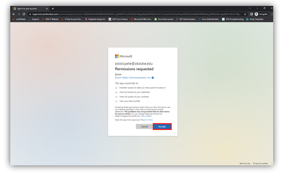Open Helpdesk Analyst D... bookmark
Viewport: 285px width, 175px height.
coord(96,19)
